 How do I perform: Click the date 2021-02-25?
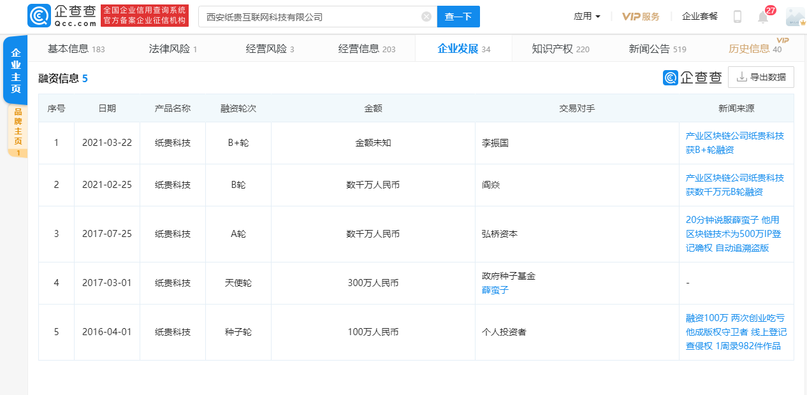(x=107, y=185)
